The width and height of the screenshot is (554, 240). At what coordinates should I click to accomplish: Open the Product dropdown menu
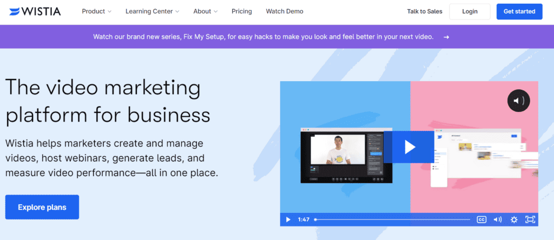[x=96, y=11]
